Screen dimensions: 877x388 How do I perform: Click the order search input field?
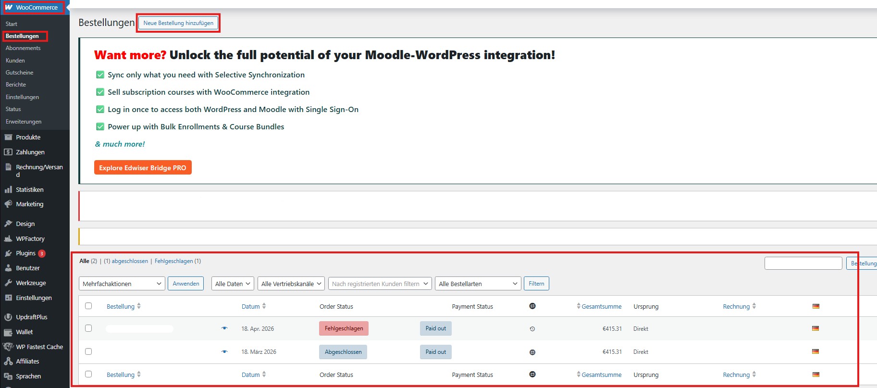point(803,263)
